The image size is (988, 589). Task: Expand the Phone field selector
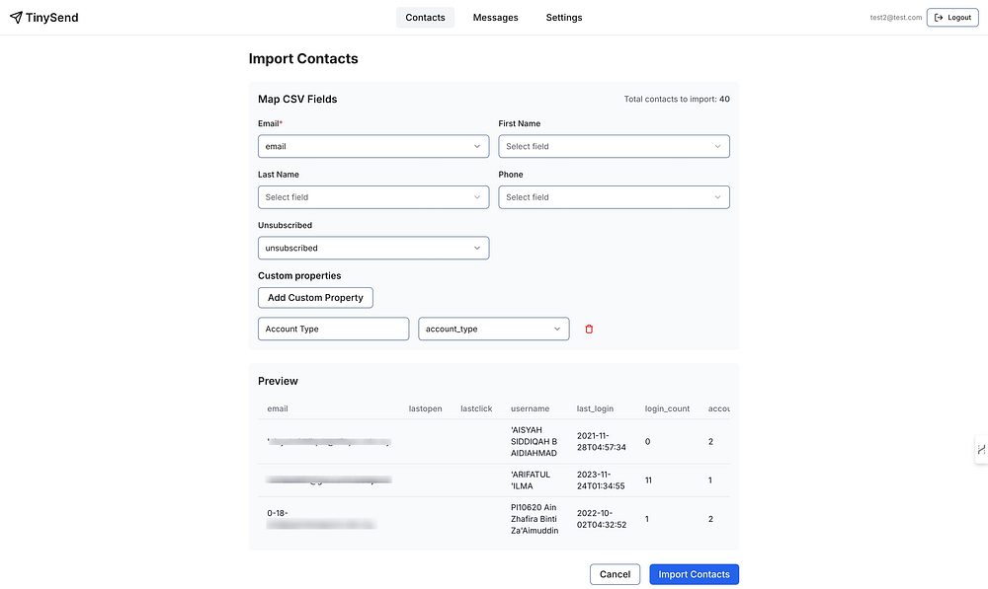(614, 197)
